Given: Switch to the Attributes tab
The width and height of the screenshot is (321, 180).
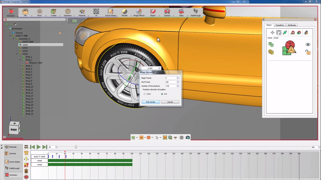Looking at the screenshot, I should click(292, 25).
